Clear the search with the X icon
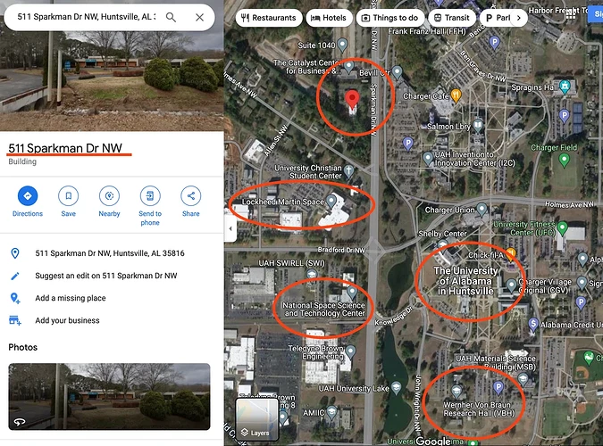 point(199,17)
